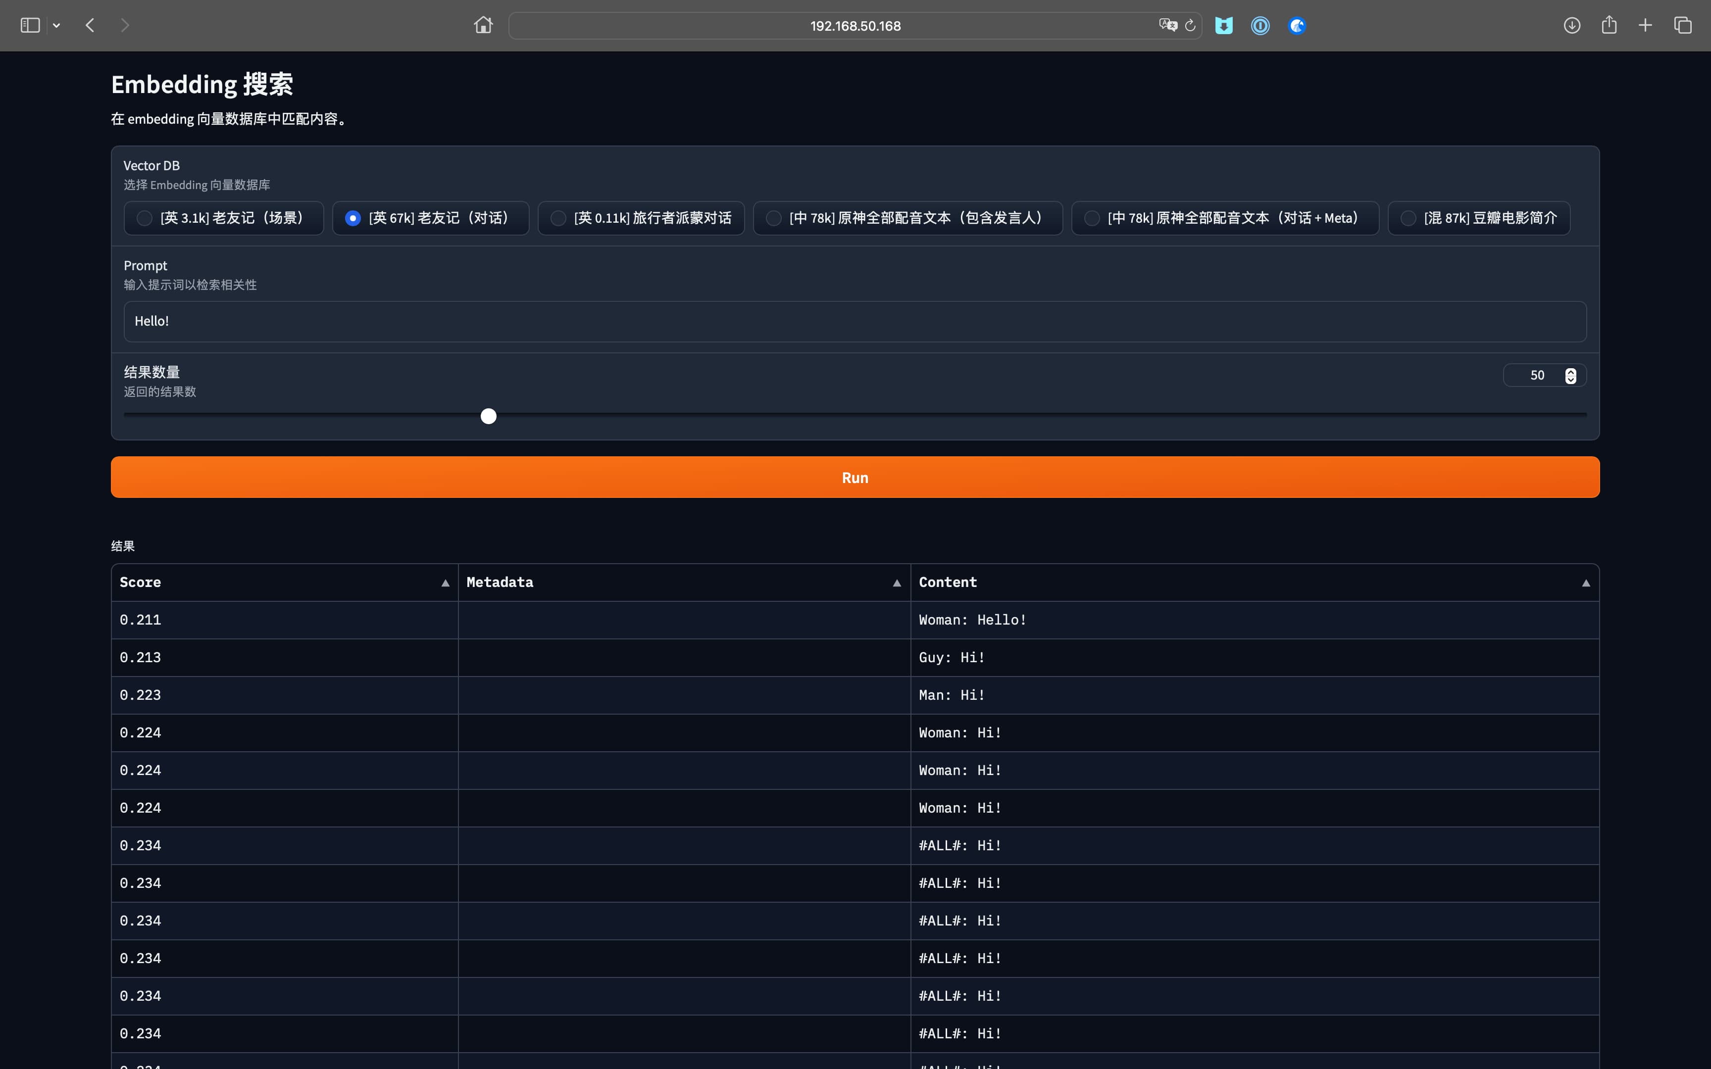
Task: Go forward with the forward arrow
Action: tap(125, 25)
